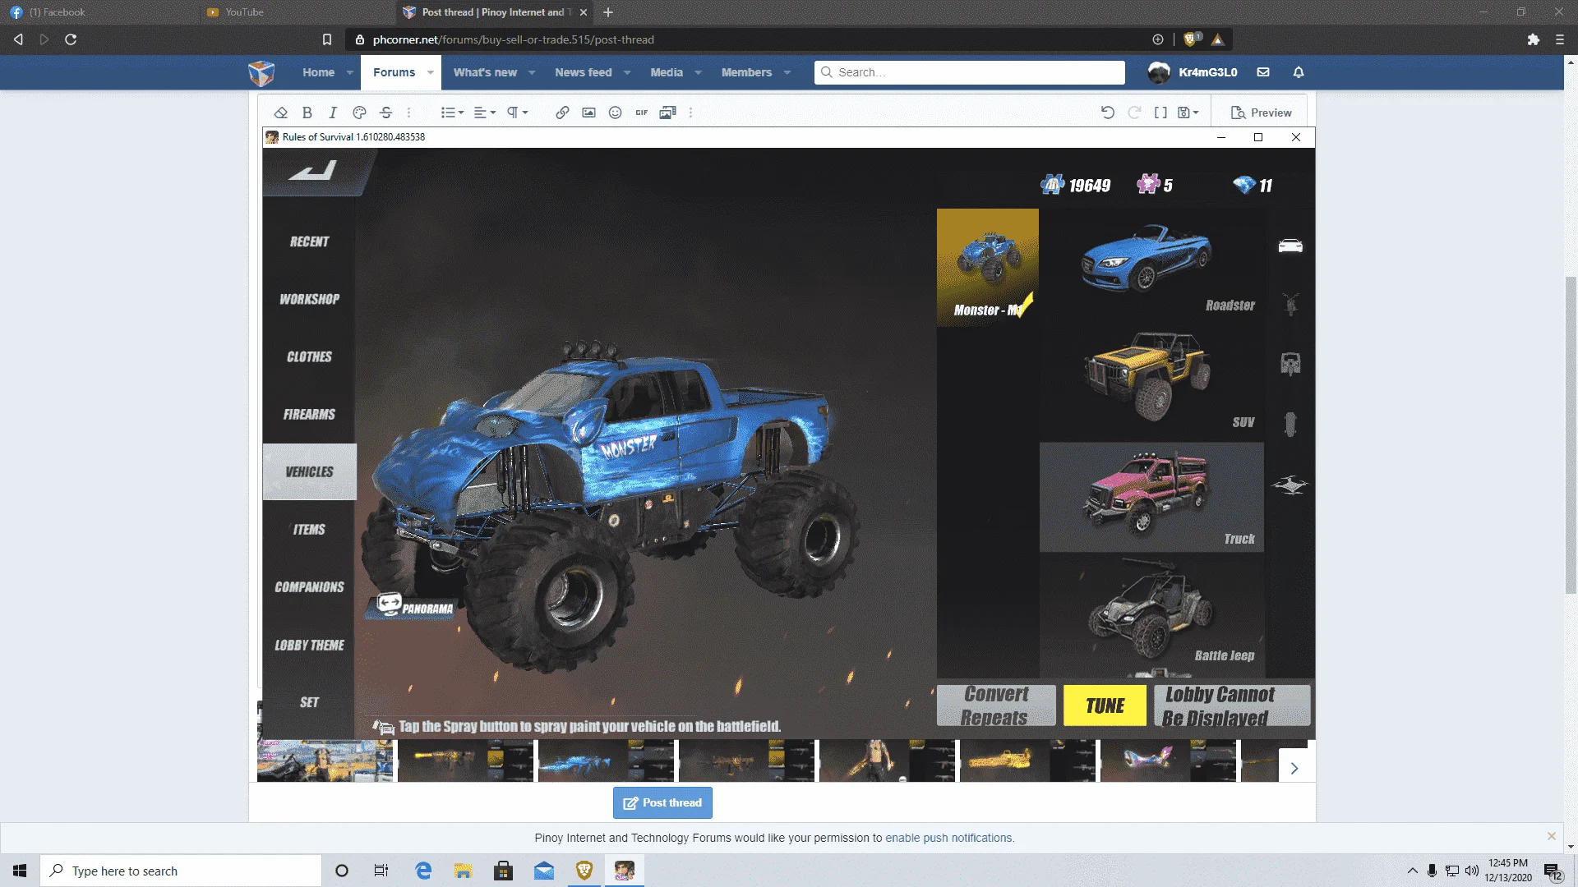Image resolution: width=1578 pixels, height=887 pixels.
Task: Expand the Forums dropdown arrow
Action: tap(430, 72)
